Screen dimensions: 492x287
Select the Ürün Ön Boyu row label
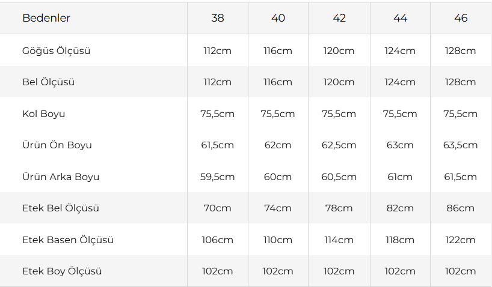pos(57,145)
